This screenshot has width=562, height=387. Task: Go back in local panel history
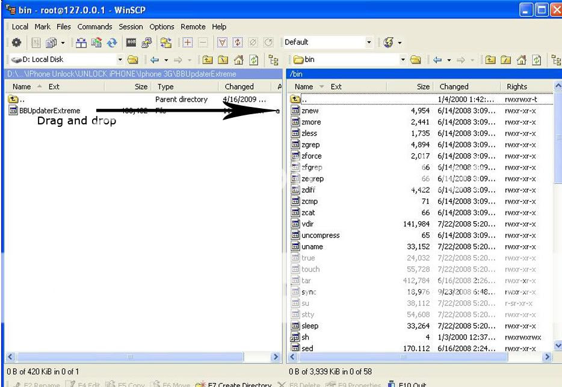[x=155, y=59]
